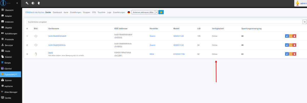307x103 pixels.
Task: Toggle the light/dark theme icon
Action: tap(33, 3)
